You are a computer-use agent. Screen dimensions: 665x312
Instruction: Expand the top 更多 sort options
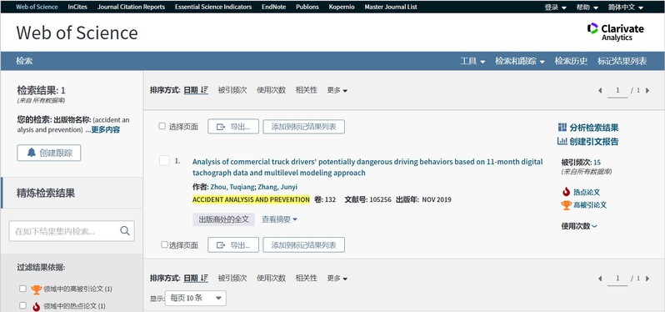(337, 90)
